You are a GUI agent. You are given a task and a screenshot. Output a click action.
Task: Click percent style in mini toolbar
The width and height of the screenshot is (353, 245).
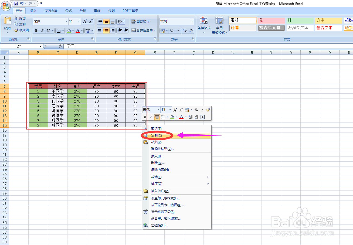[x=196, y=110]
